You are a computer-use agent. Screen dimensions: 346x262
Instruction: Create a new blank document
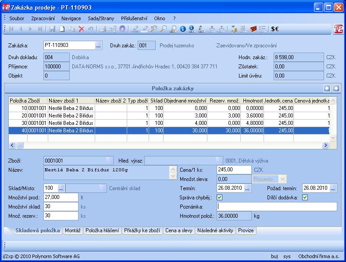point(62,29)
